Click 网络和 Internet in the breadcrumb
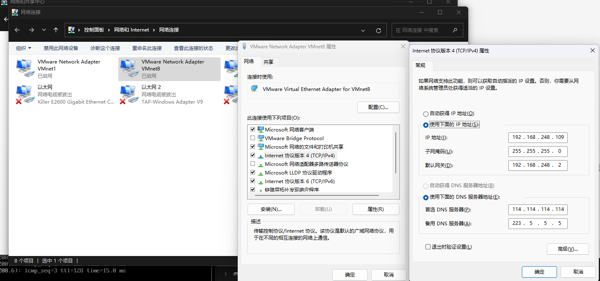 131,30
